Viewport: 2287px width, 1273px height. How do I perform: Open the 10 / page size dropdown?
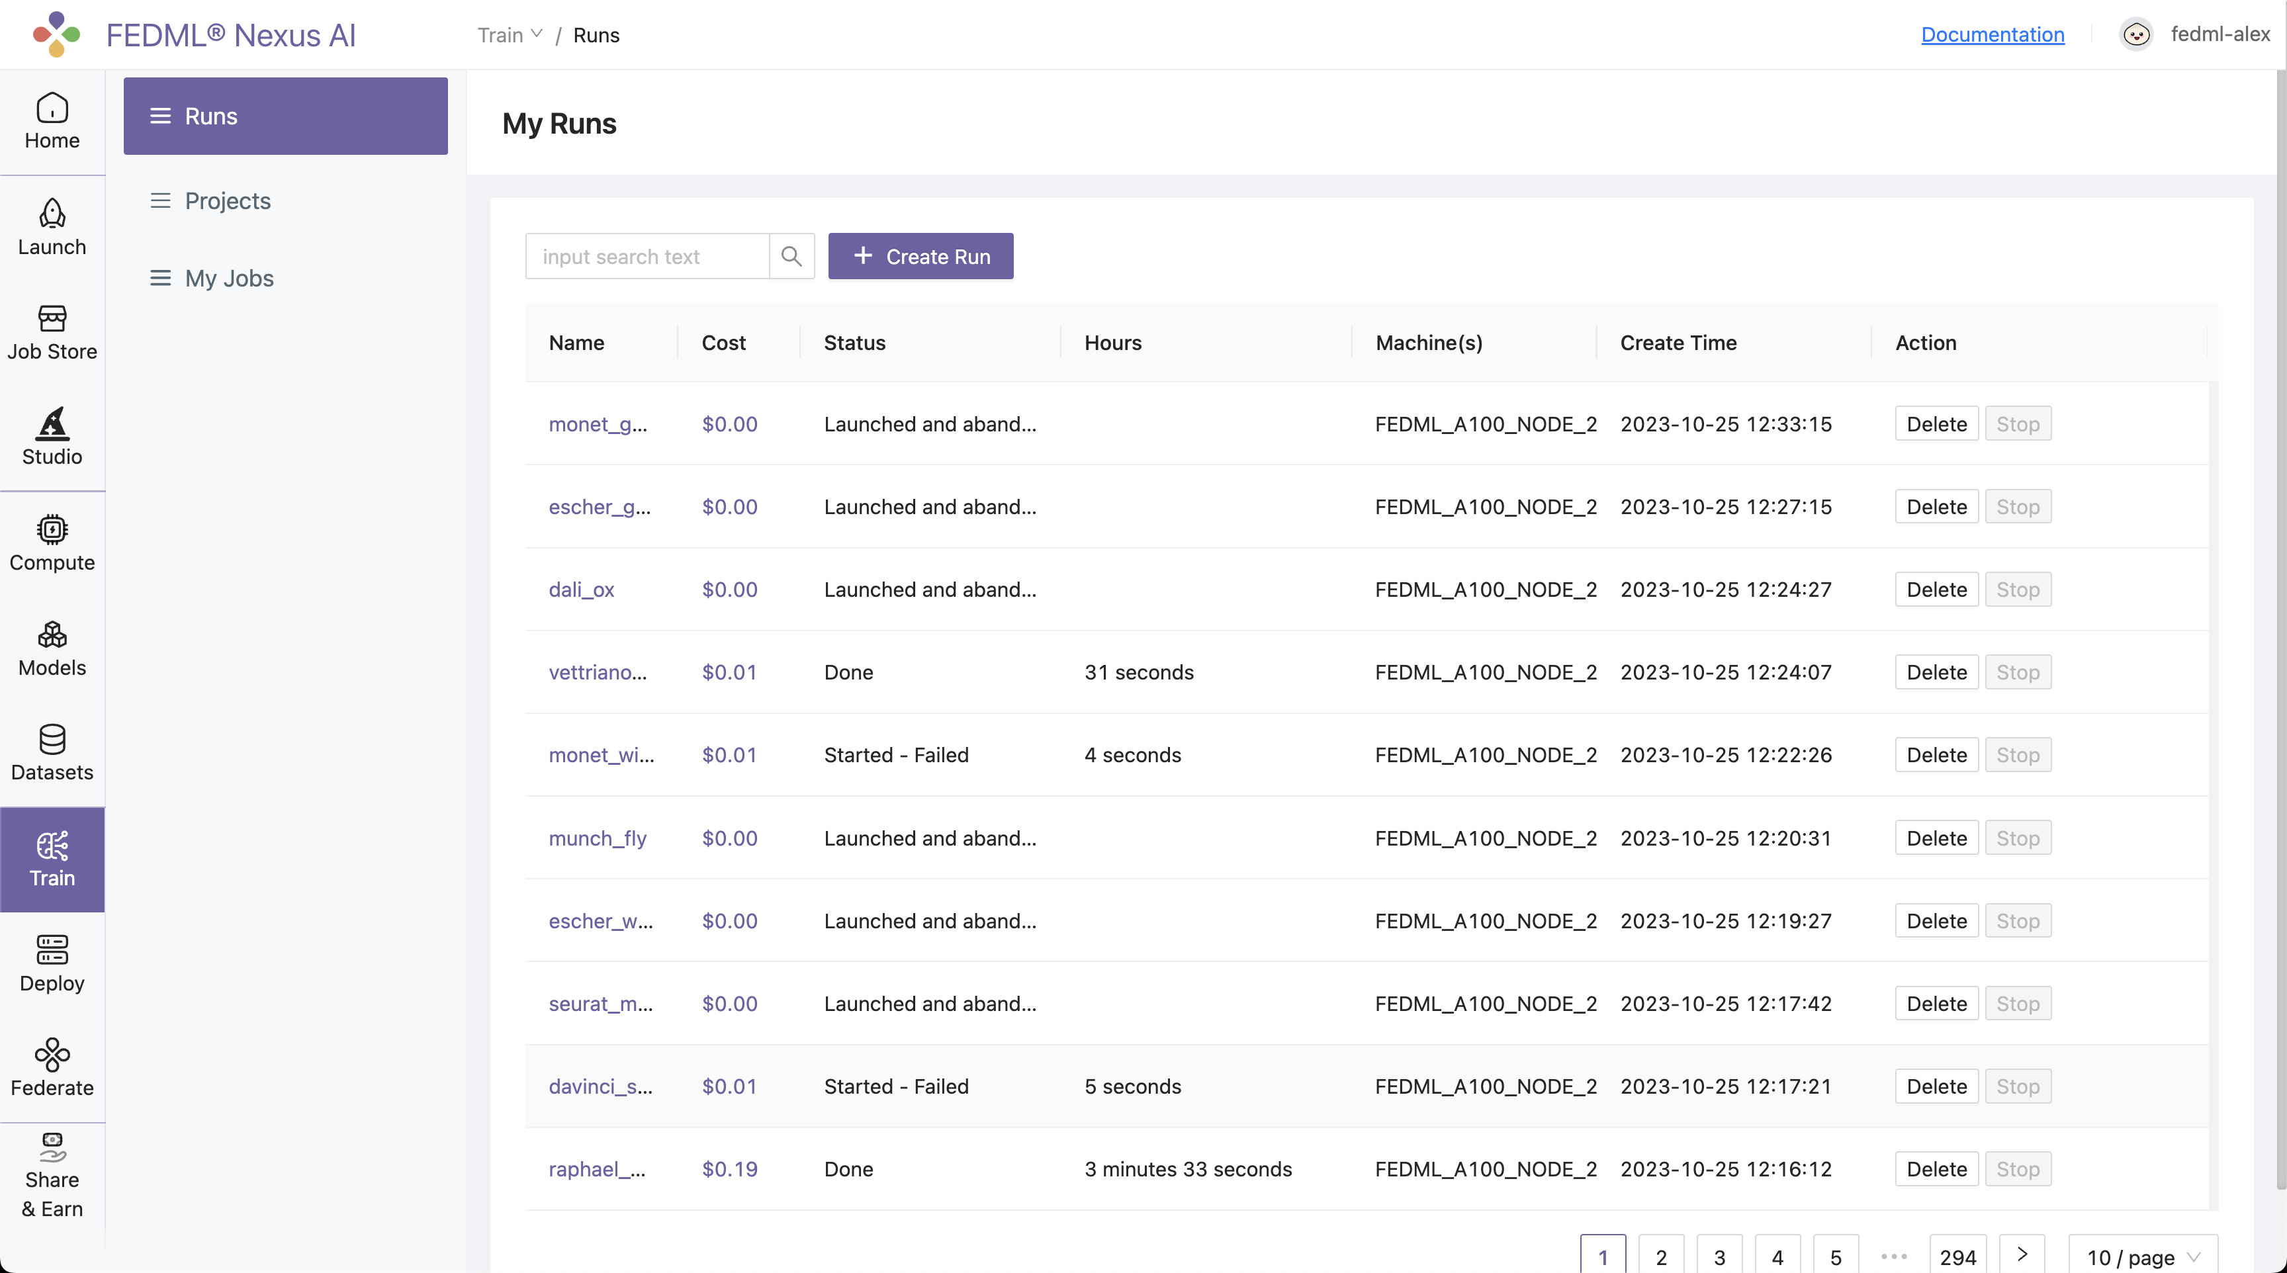(2142, 1257)
